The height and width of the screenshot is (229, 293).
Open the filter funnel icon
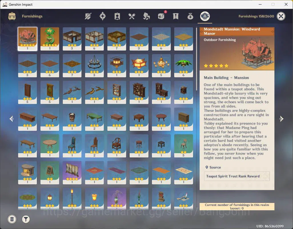coord(26,219)
